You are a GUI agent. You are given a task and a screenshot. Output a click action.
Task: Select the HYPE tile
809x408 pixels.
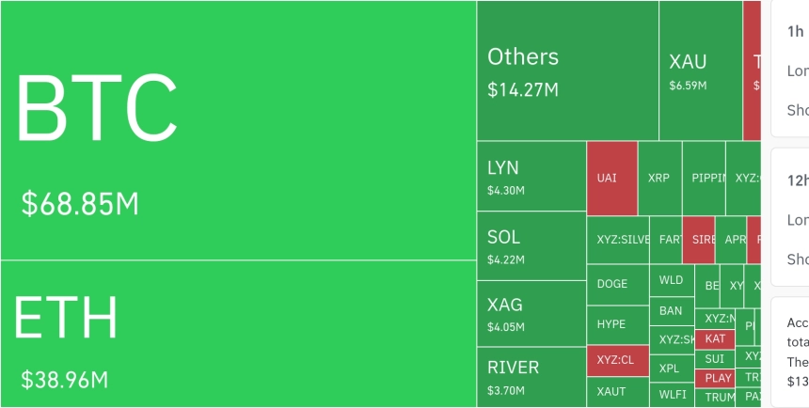pos(617,324)
